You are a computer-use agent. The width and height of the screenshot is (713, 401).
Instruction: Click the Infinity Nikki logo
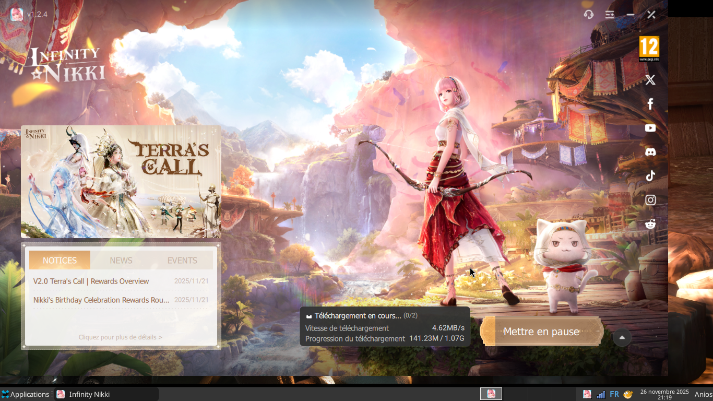(x=67, y=65)
